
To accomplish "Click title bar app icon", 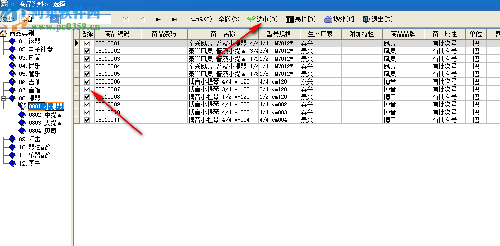I will [4, 4].
